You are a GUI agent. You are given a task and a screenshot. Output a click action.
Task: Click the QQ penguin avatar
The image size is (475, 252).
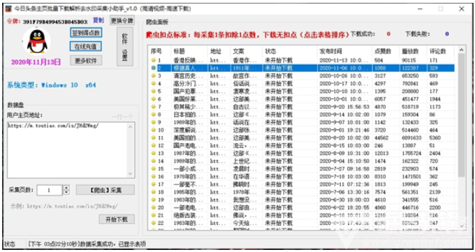click(36, 41)
